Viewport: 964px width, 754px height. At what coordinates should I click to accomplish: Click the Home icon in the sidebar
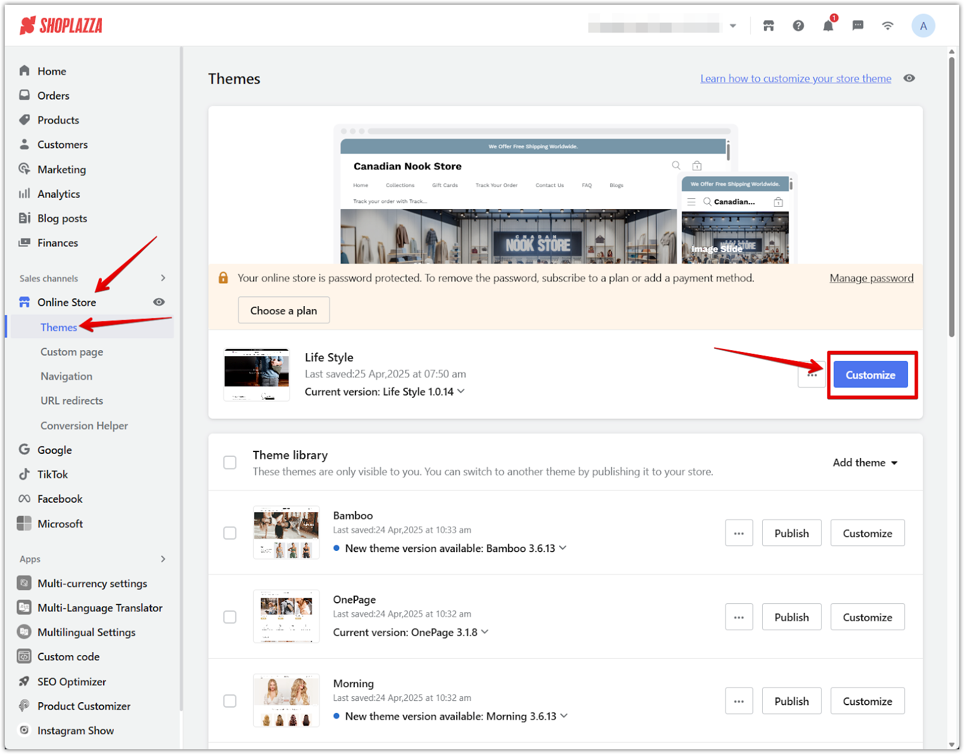(24, 71)
